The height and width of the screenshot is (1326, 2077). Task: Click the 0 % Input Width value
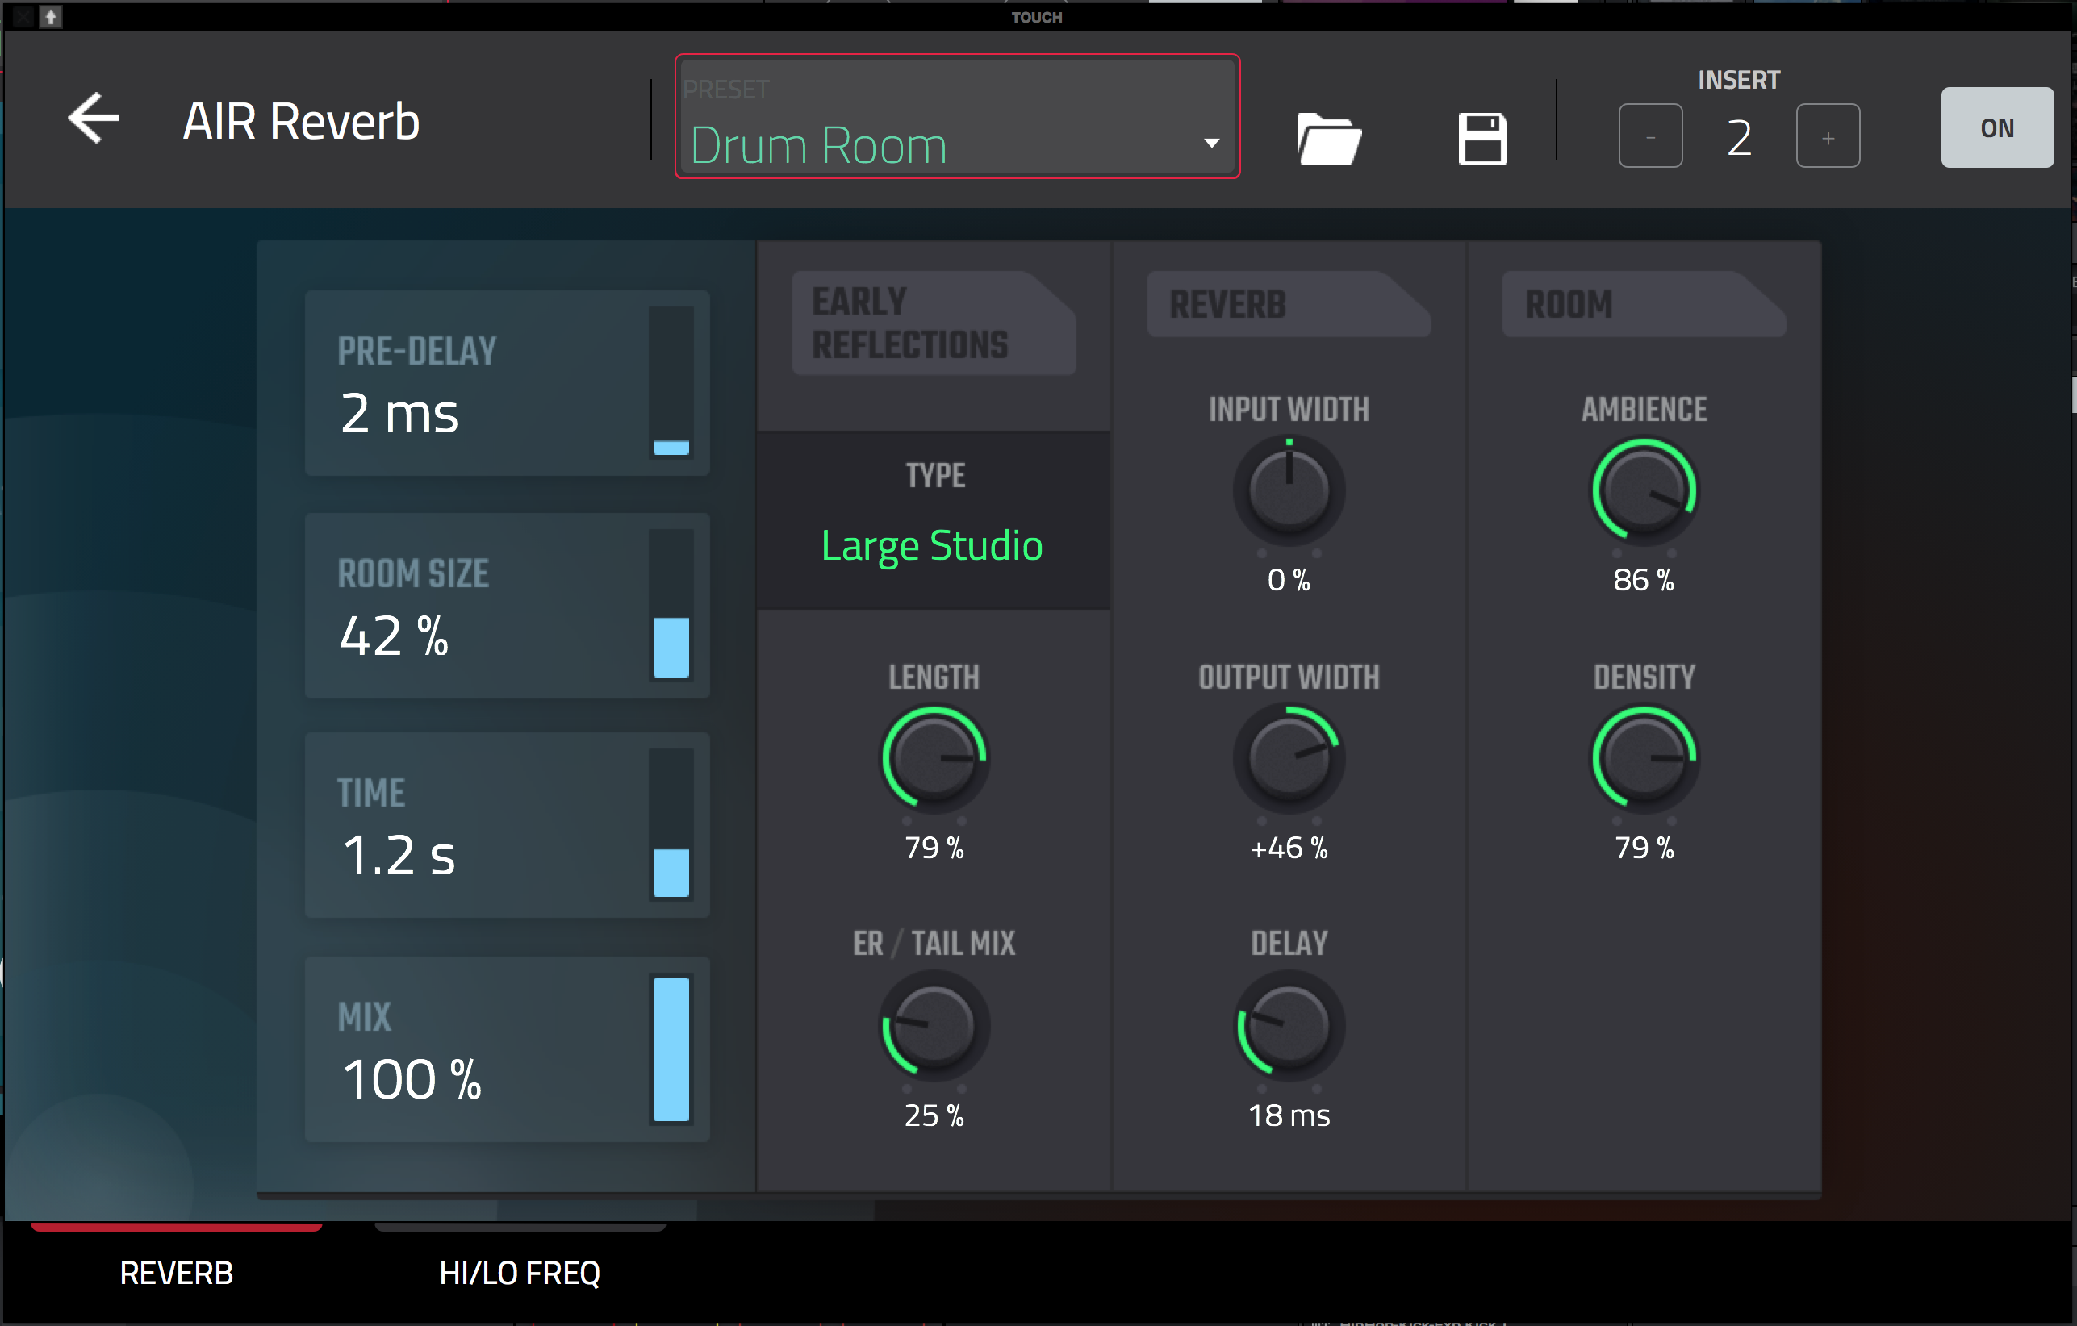pos(1289,580)
